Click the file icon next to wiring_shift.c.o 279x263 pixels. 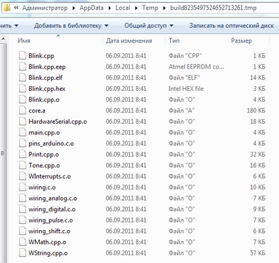(22, 231)
